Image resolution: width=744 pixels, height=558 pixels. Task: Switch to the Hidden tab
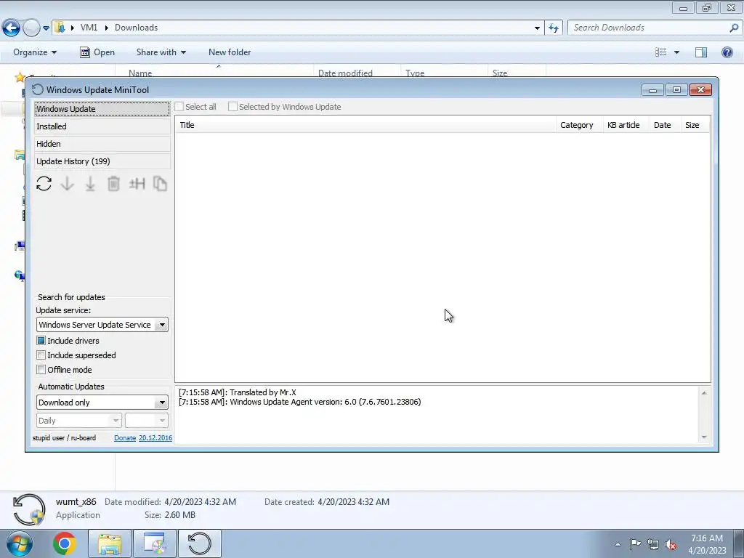pos(102,144)
